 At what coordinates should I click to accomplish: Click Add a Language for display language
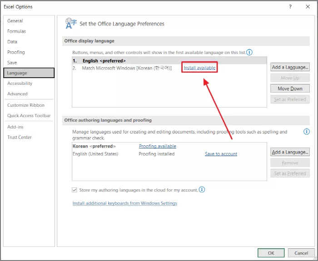pos(290,67)
